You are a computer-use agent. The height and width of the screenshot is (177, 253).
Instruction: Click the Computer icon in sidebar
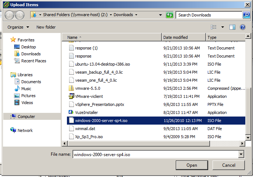[13, 117]
